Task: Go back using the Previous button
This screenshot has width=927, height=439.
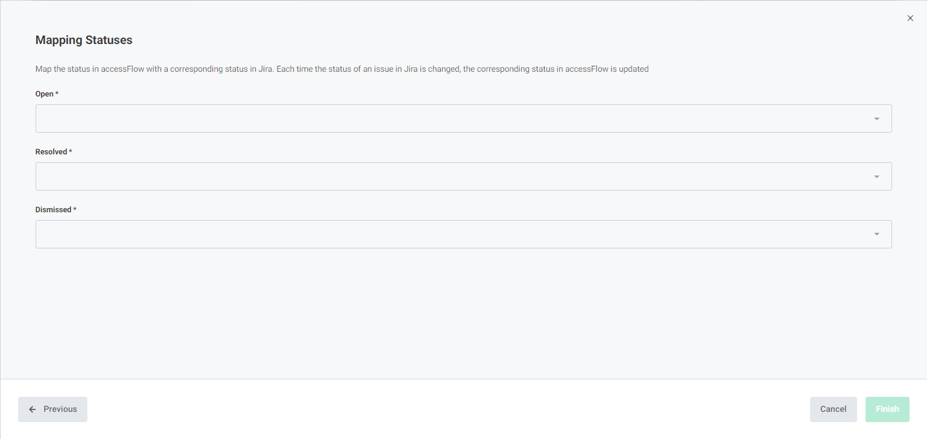Action: [52, 409]
